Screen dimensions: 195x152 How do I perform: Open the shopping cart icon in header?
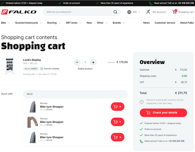[x=175, y=12]
